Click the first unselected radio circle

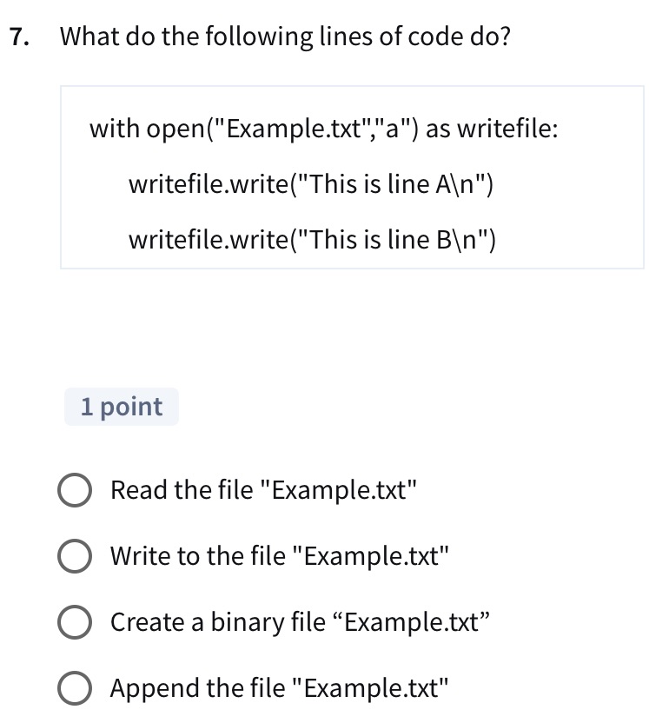(x=75, y=489)
